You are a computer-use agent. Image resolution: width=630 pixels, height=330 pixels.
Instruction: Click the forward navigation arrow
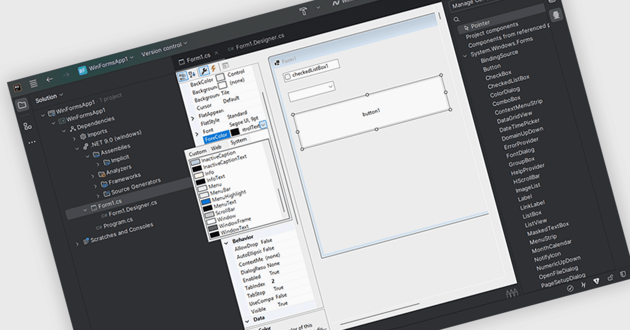66,76
